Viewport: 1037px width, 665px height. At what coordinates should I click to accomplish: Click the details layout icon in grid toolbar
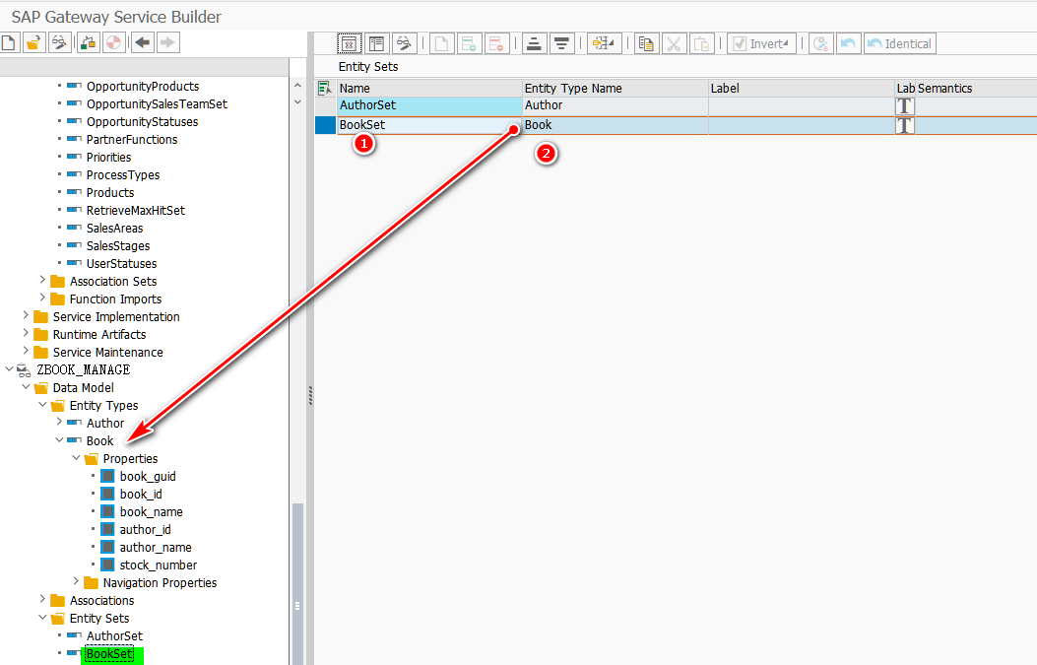(376, 44)
